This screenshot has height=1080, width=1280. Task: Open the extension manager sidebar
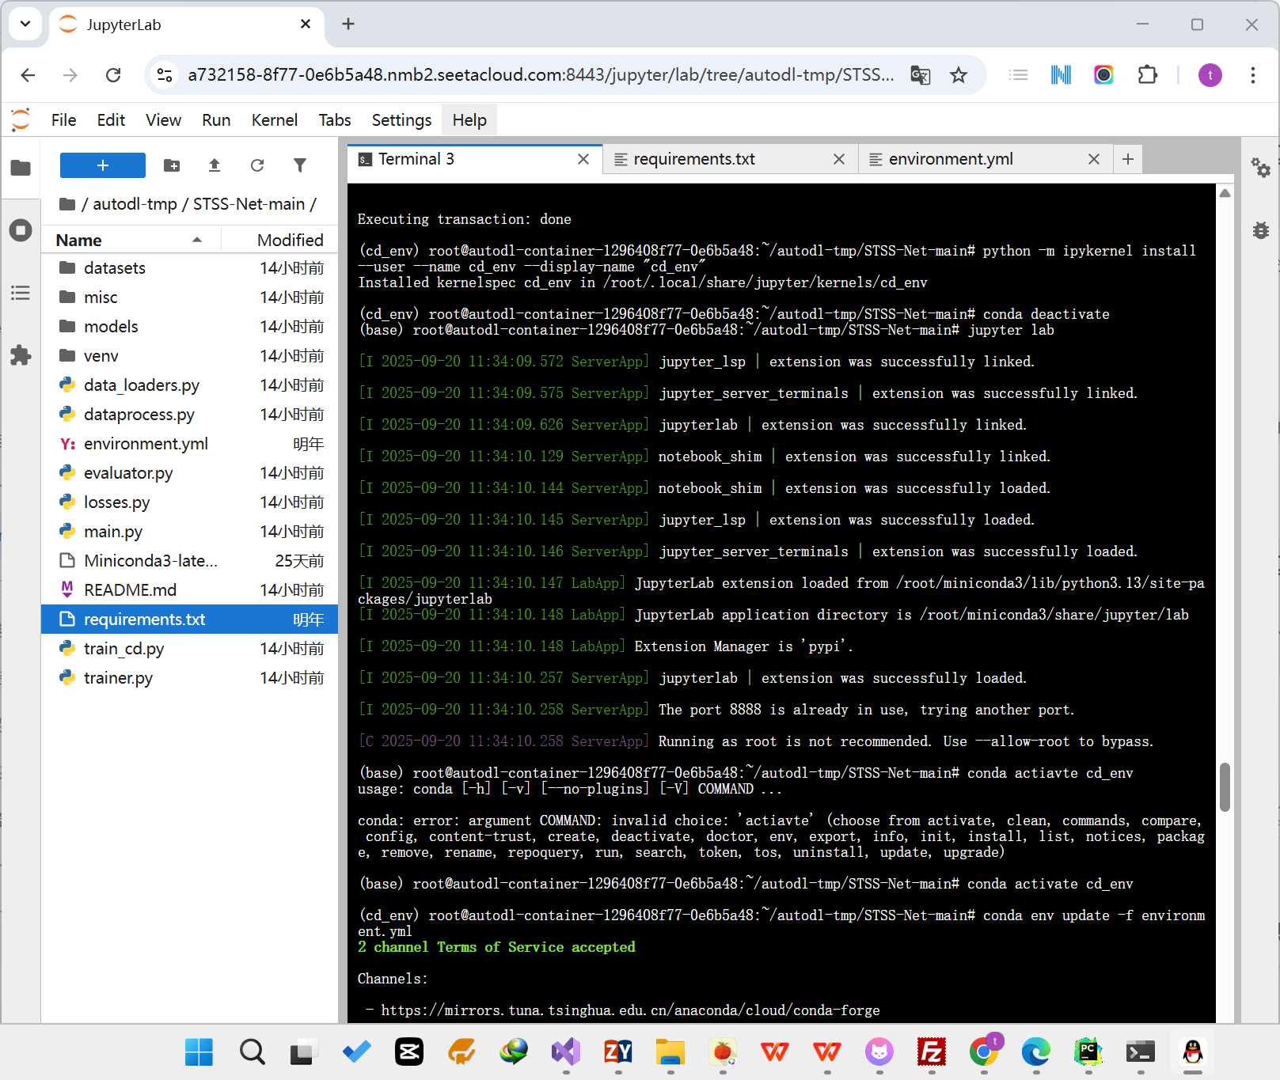coord(21,355)
